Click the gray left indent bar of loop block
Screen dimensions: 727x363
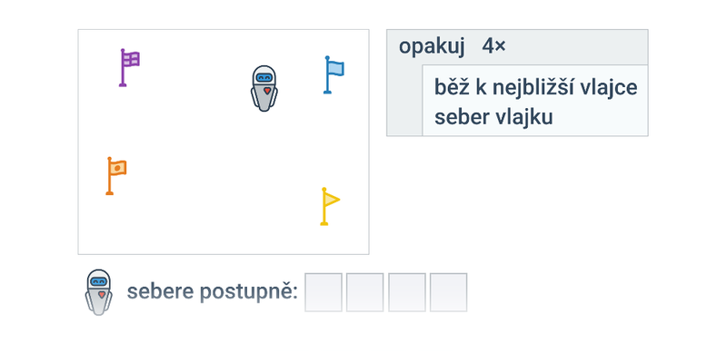[404, 101]
